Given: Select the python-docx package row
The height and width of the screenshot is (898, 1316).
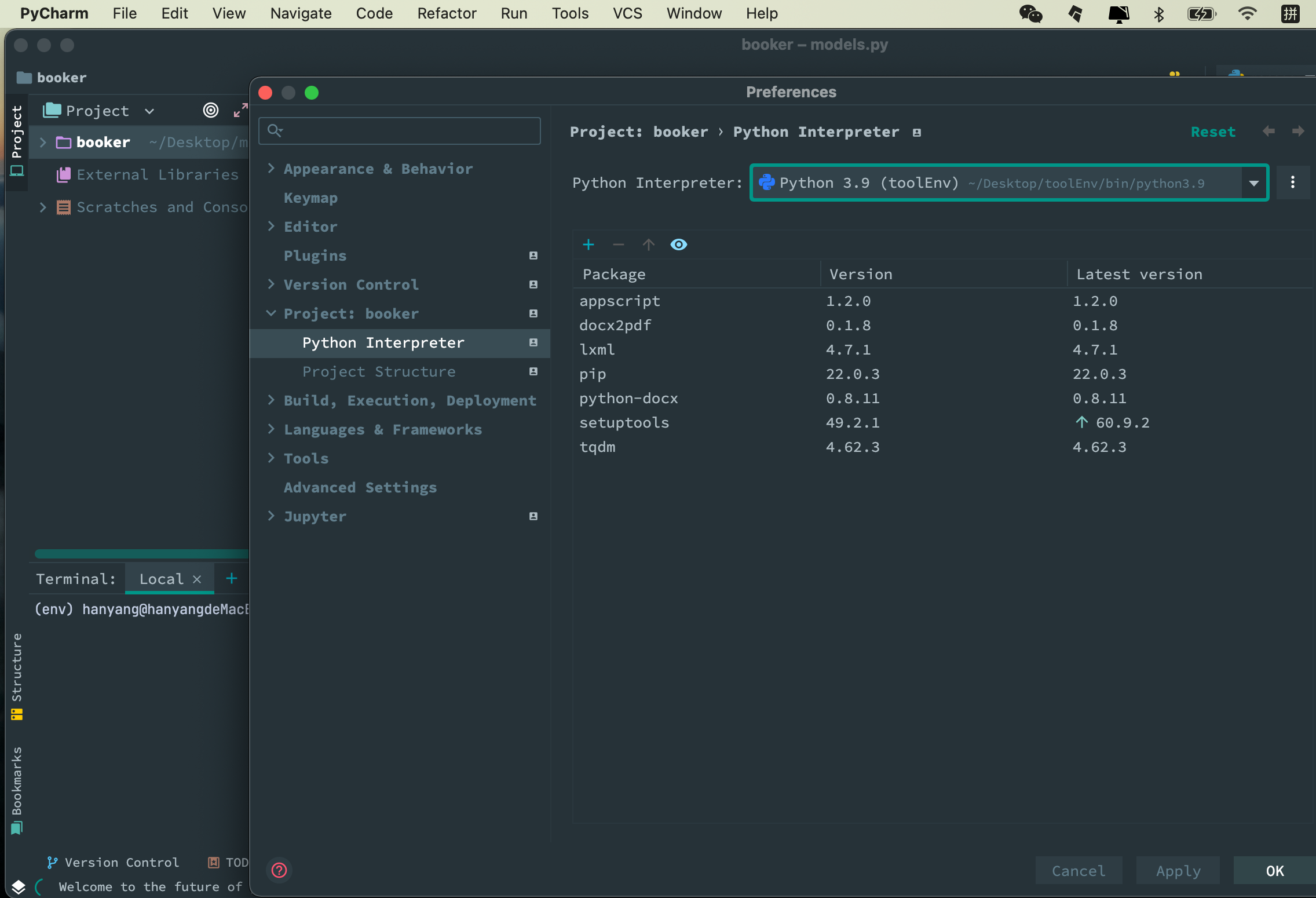Looking at the screenshot, I should 943,399.
